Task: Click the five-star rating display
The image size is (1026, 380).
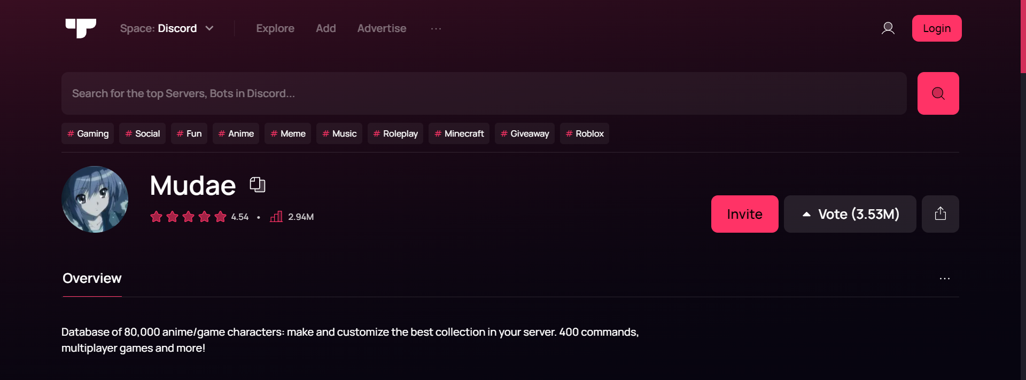Action: click(x=188, y=217)
